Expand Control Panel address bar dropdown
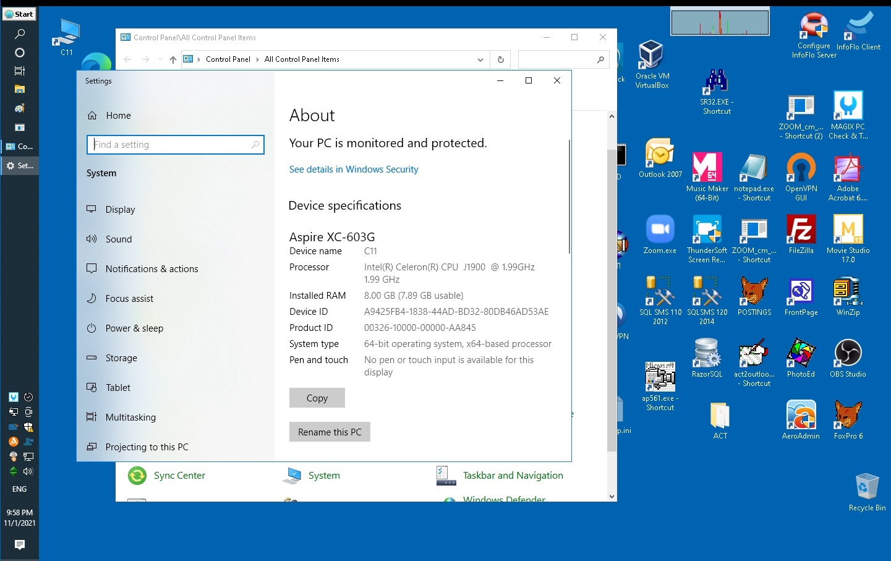 click(x=480, y=59)
